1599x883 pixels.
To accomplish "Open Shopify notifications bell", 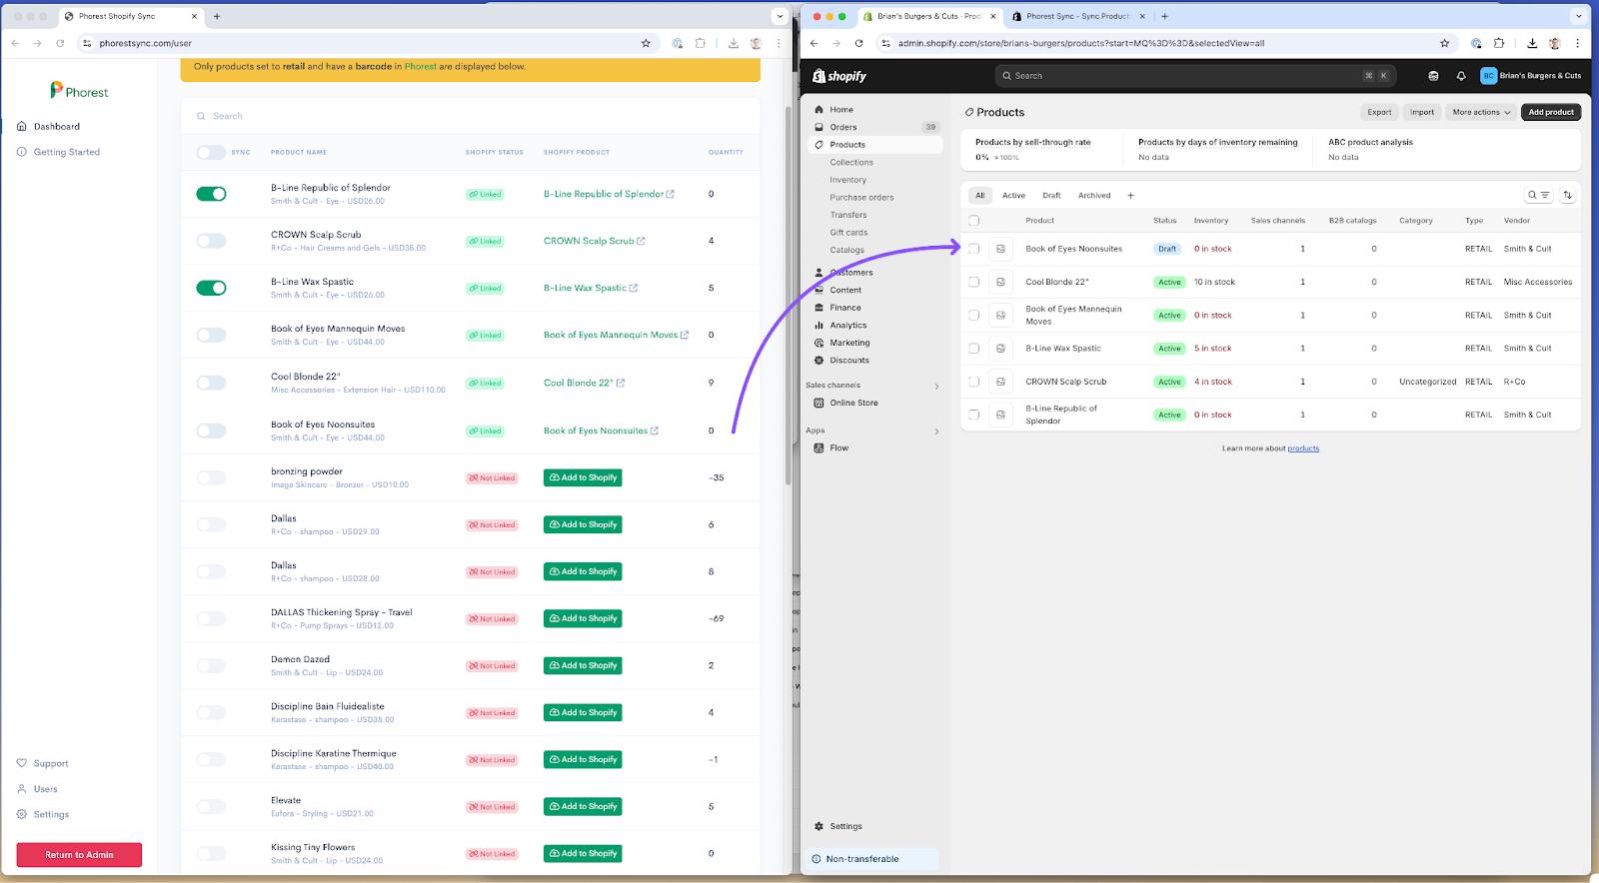I will [1461, 76].
